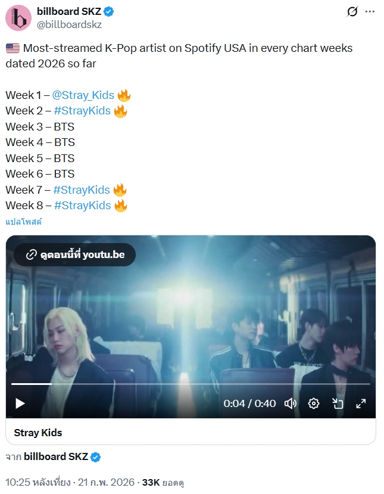Click the แปลโพสต์ translate post link
This screenshot has width=384, height=494.
[24, 222]
